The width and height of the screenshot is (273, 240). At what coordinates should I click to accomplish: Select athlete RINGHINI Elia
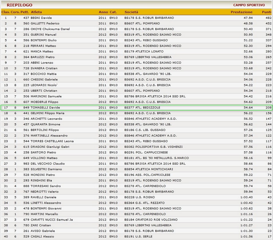point(41,180)
